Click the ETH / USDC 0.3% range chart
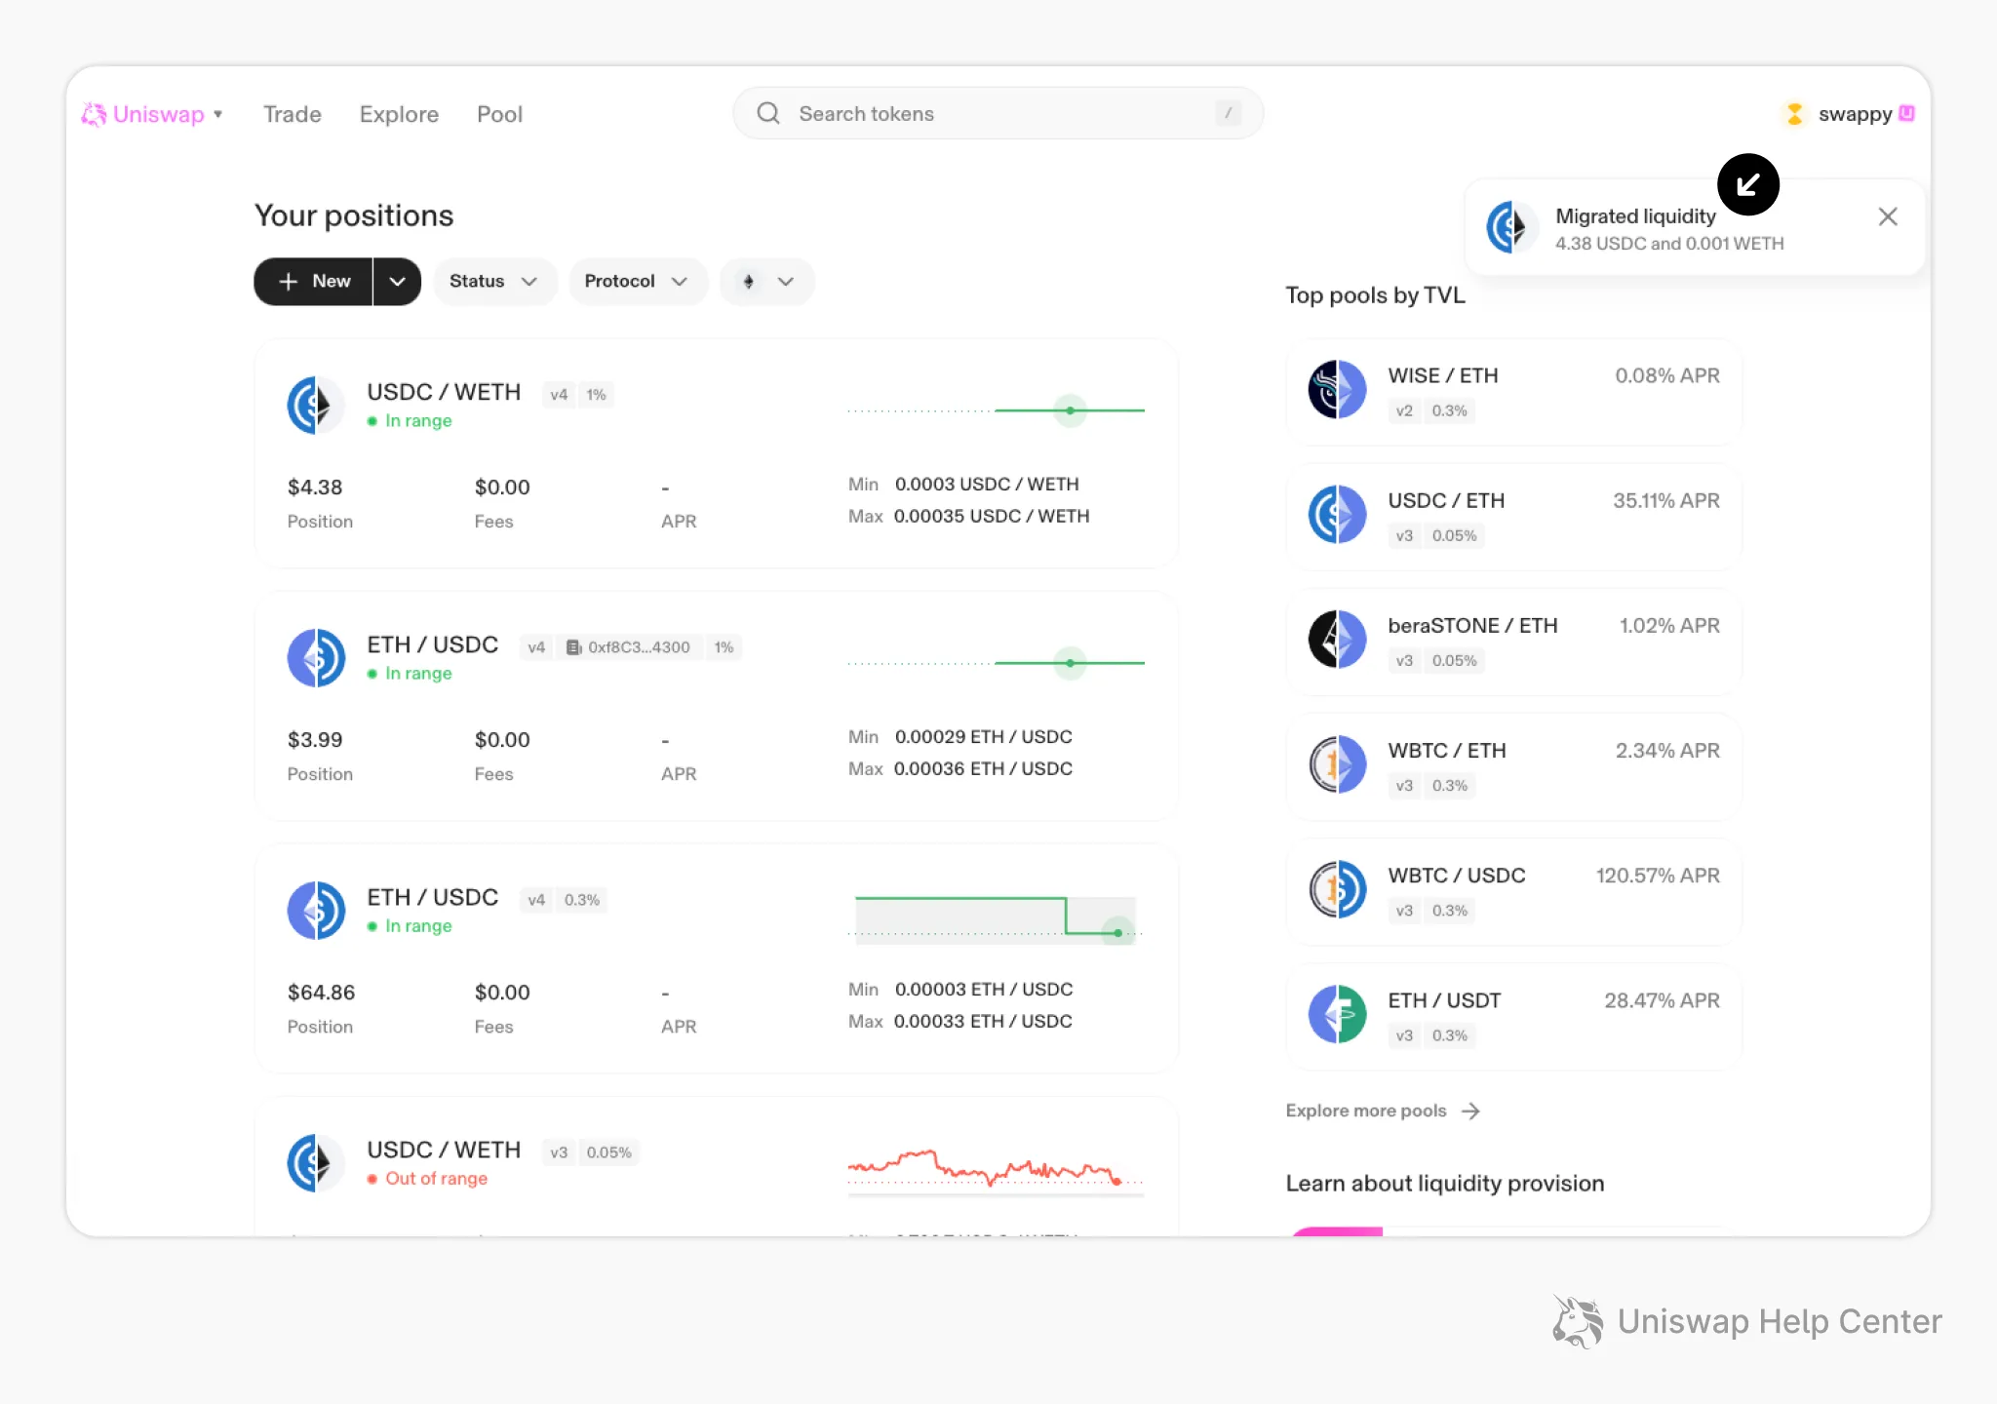This screenshot has width=1997, height=1404. 995,917
